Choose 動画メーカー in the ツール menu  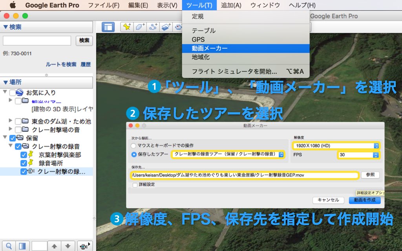click(x=246, y=48)
